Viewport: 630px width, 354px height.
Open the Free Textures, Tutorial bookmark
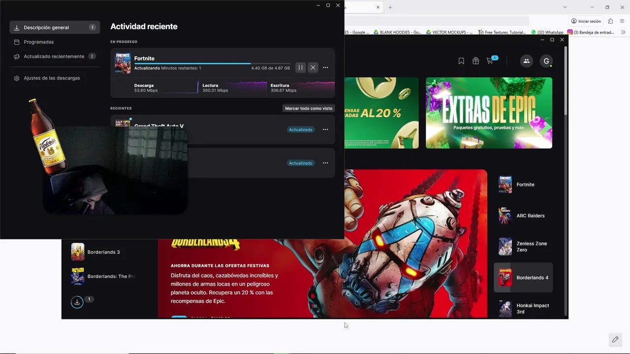502,32
